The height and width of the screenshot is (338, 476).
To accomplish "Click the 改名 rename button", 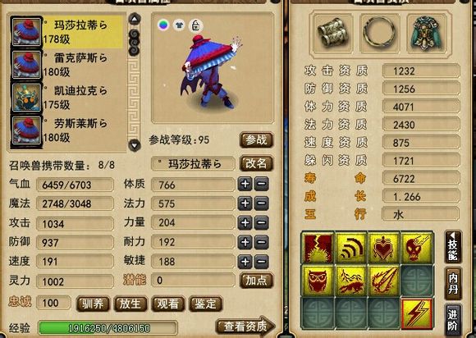I will [256, 164].
